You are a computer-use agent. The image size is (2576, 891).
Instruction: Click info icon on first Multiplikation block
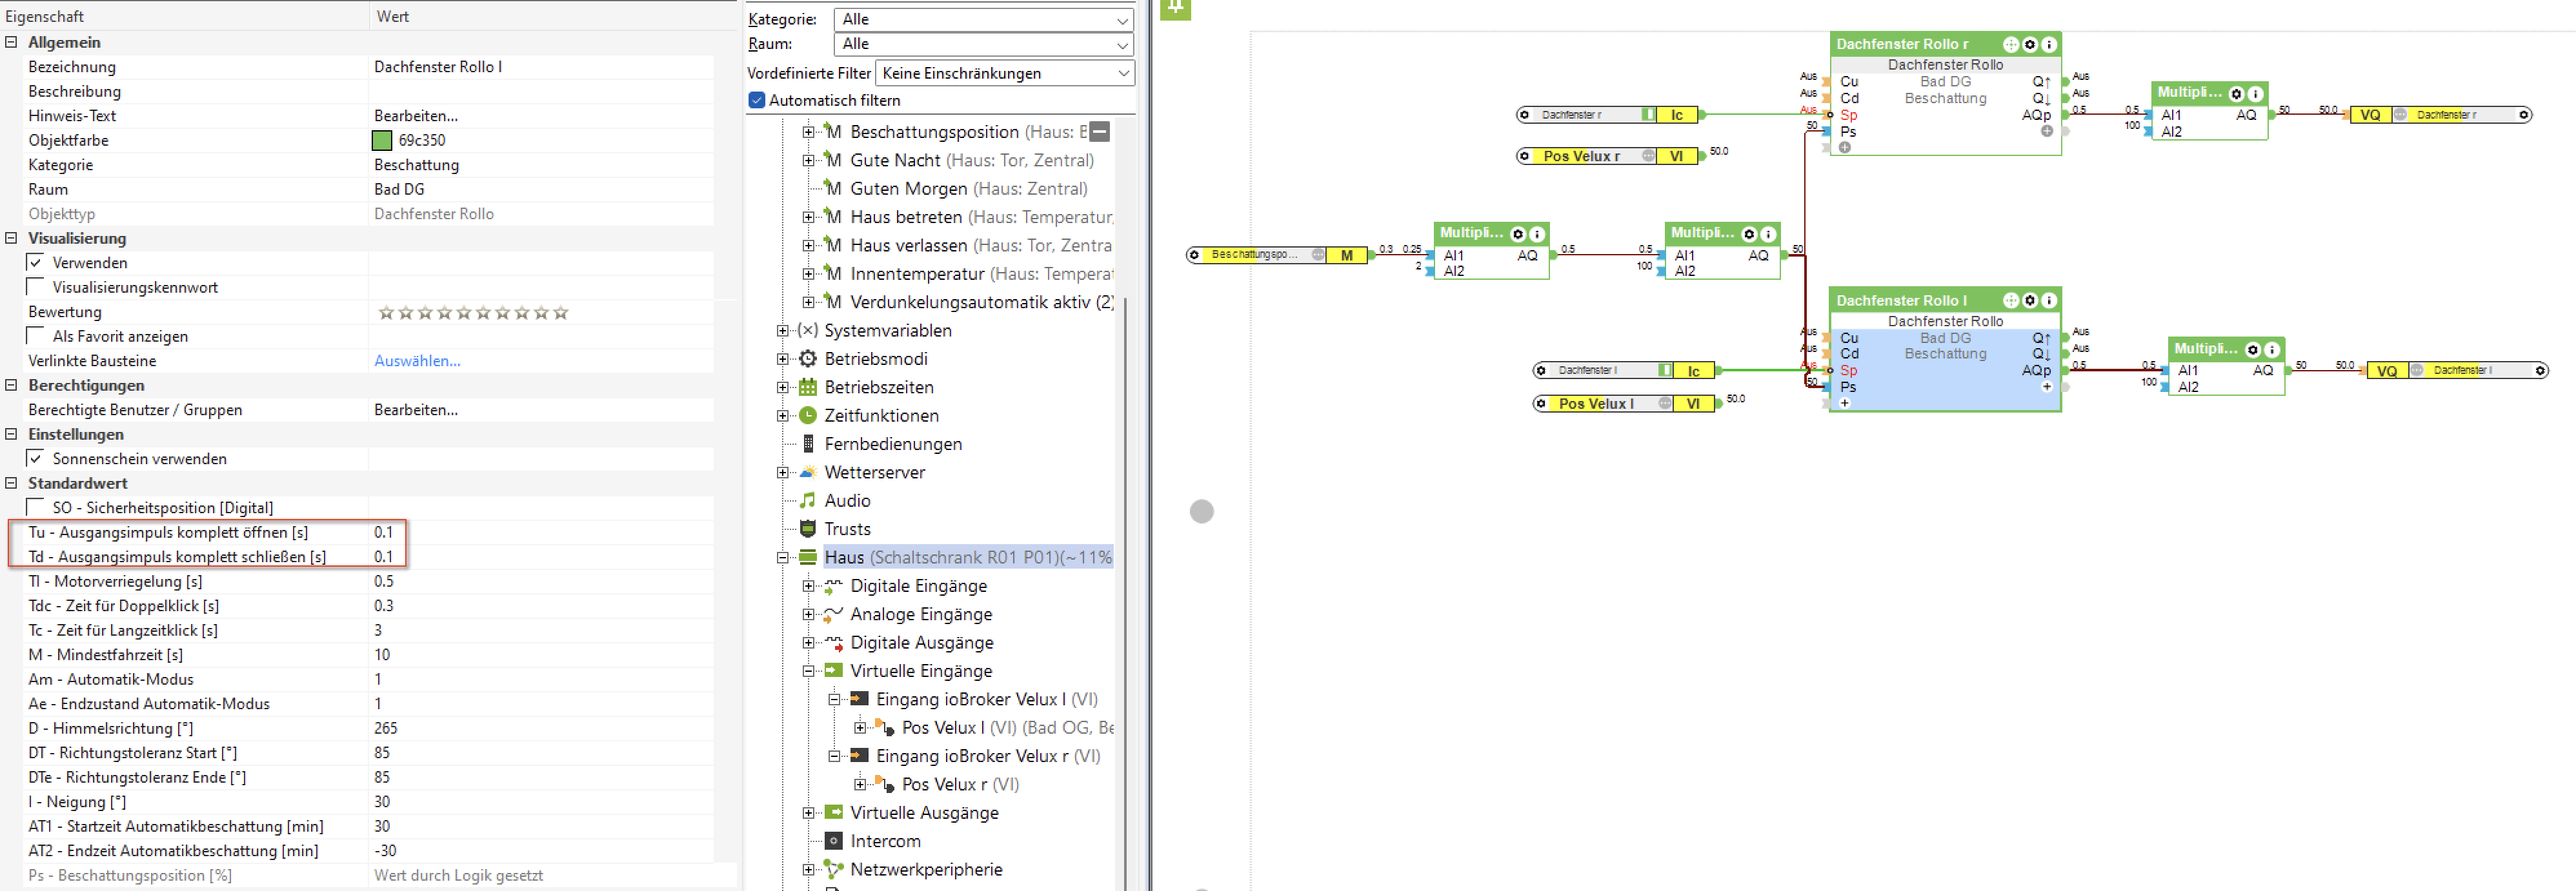tap(1537, 234)
